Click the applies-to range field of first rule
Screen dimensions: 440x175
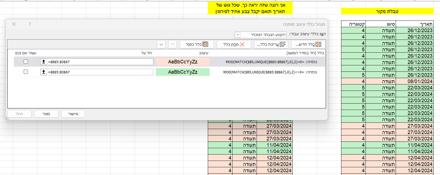pyautogui.click(x=97, y=62)
